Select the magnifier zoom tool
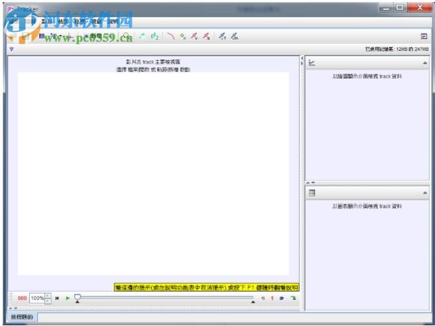Viewport: 435px width, 326px height. pos(126,36)
